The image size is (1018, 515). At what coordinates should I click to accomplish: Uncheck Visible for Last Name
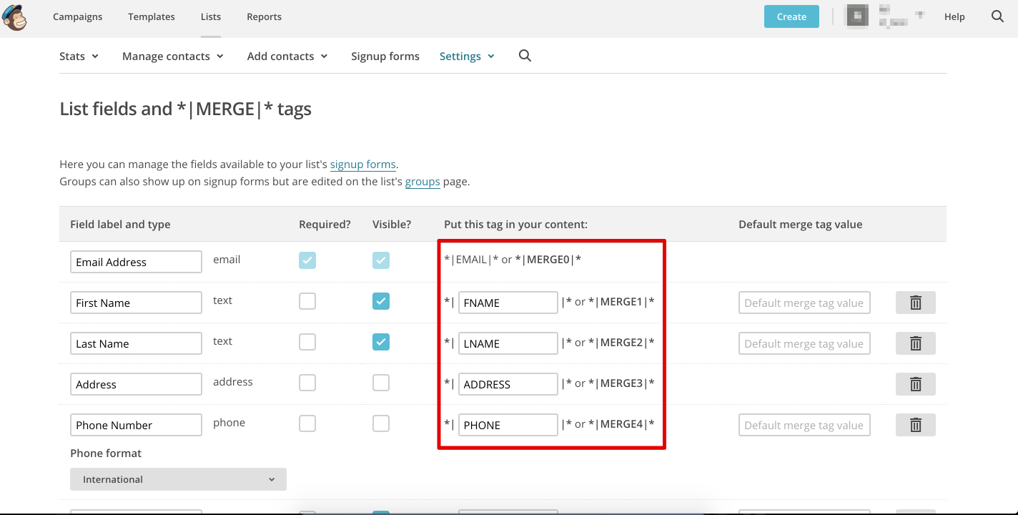[x=381, y=342]
